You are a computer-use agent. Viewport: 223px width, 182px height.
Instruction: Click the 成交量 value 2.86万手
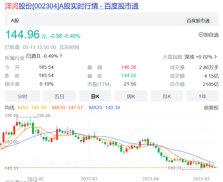click(209, 67)
